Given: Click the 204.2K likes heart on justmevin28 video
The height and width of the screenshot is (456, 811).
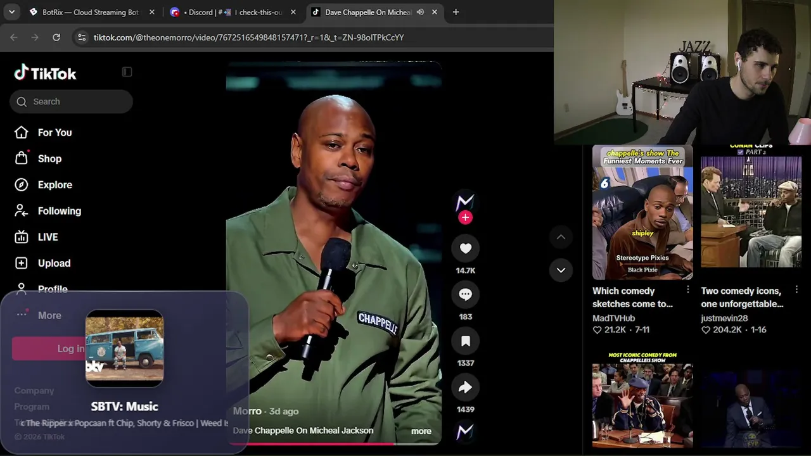Looking at the screenshot, I should (x=705, y=330).
